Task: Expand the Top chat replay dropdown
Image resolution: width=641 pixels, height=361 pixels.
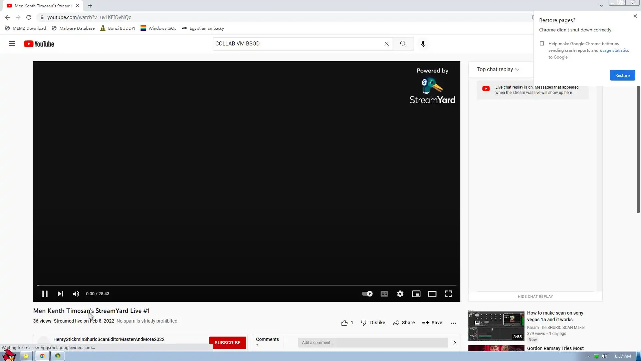Action: click(498, 70)
